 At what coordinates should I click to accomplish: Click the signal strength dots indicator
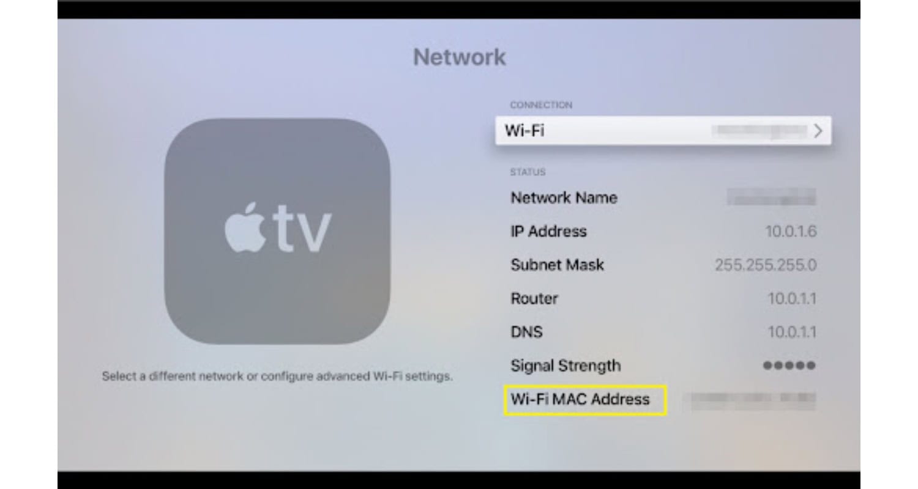pos(789,366)
